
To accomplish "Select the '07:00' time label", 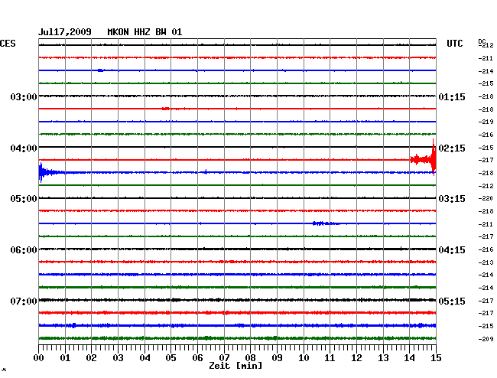I will (24, 301).
